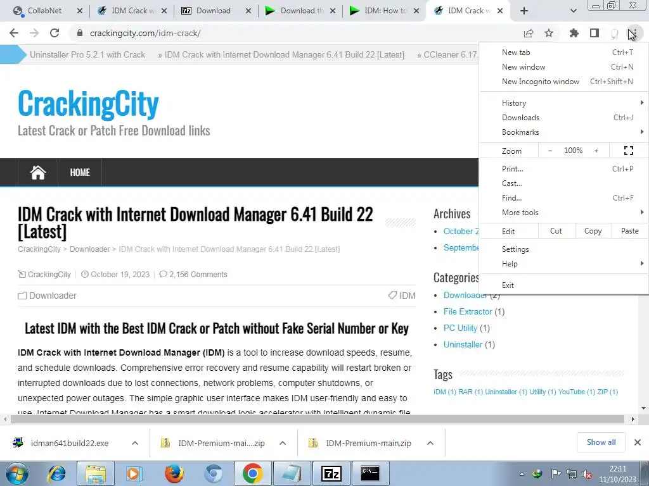Choose Exit in Chrome menu

(563, 285)
